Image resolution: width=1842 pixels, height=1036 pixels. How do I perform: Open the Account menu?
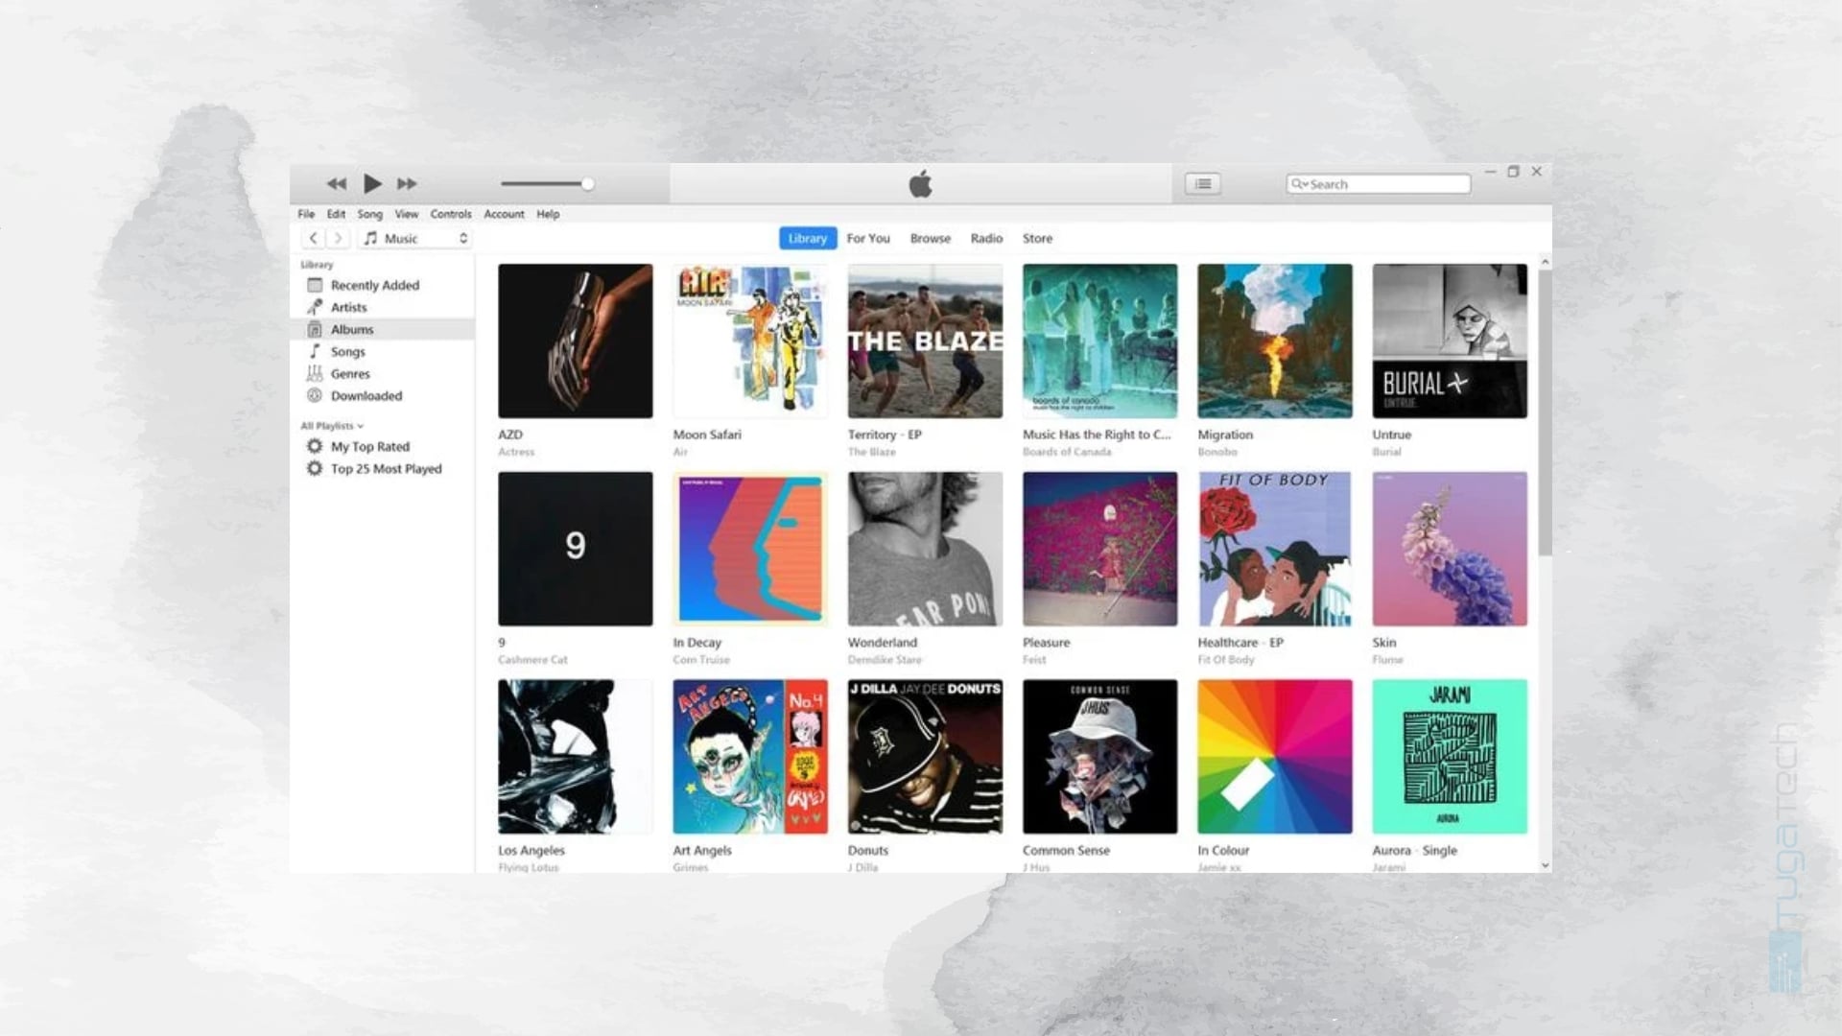504,214
